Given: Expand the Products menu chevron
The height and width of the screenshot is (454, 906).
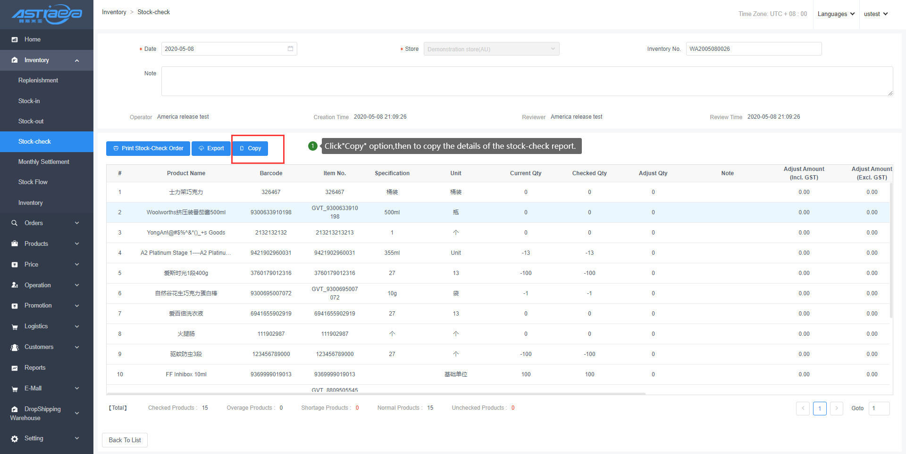Looking at the screenshot, I should click(x=77, y=244).
